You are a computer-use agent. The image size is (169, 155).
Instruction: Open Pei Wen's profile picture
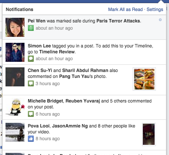[x=15, y=27]
